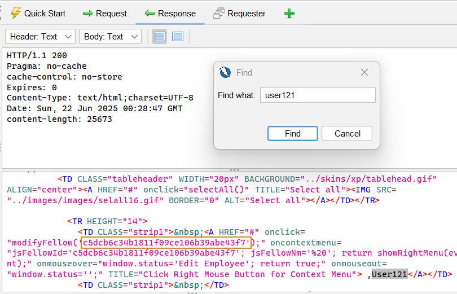Expand the Body: Text dropdown

pyautogui.click(x=110, y=37)
